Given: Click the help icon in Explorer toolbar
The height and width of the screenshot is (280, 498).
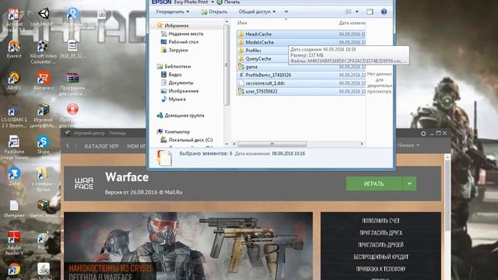Looking at the screenshot, I should pyautogui.click(x=384, y=12).
